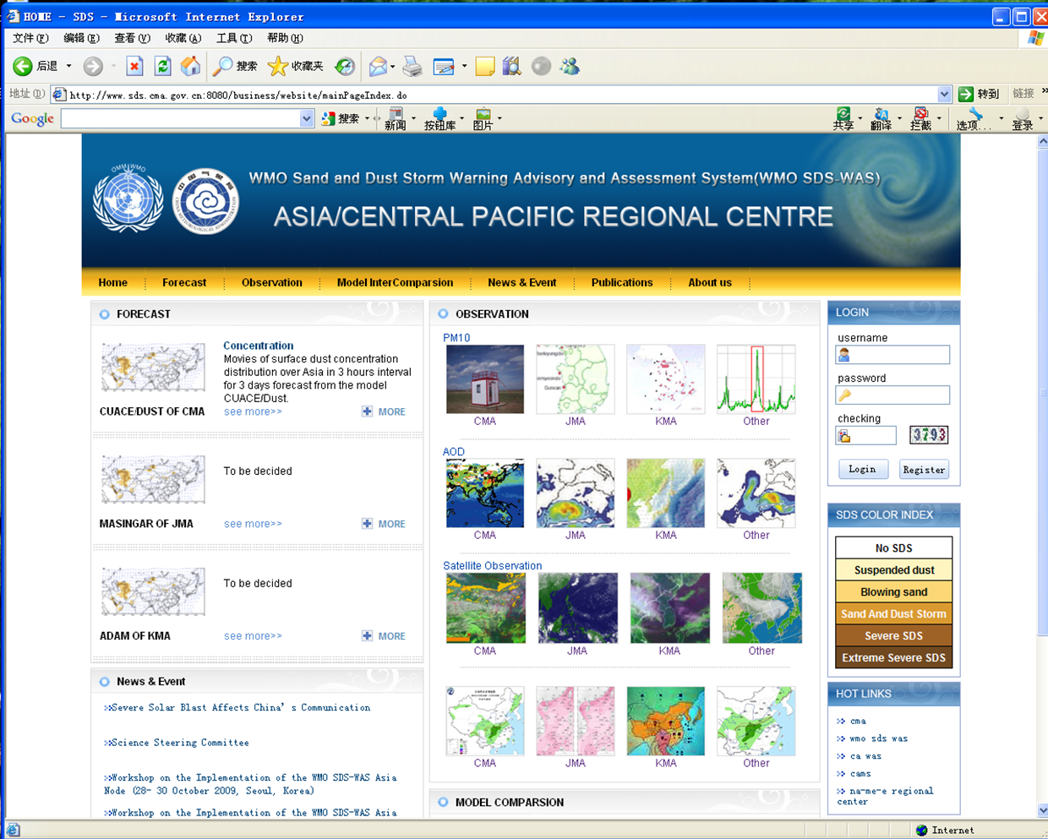Open the History clock icon

(x=345, y=66)
